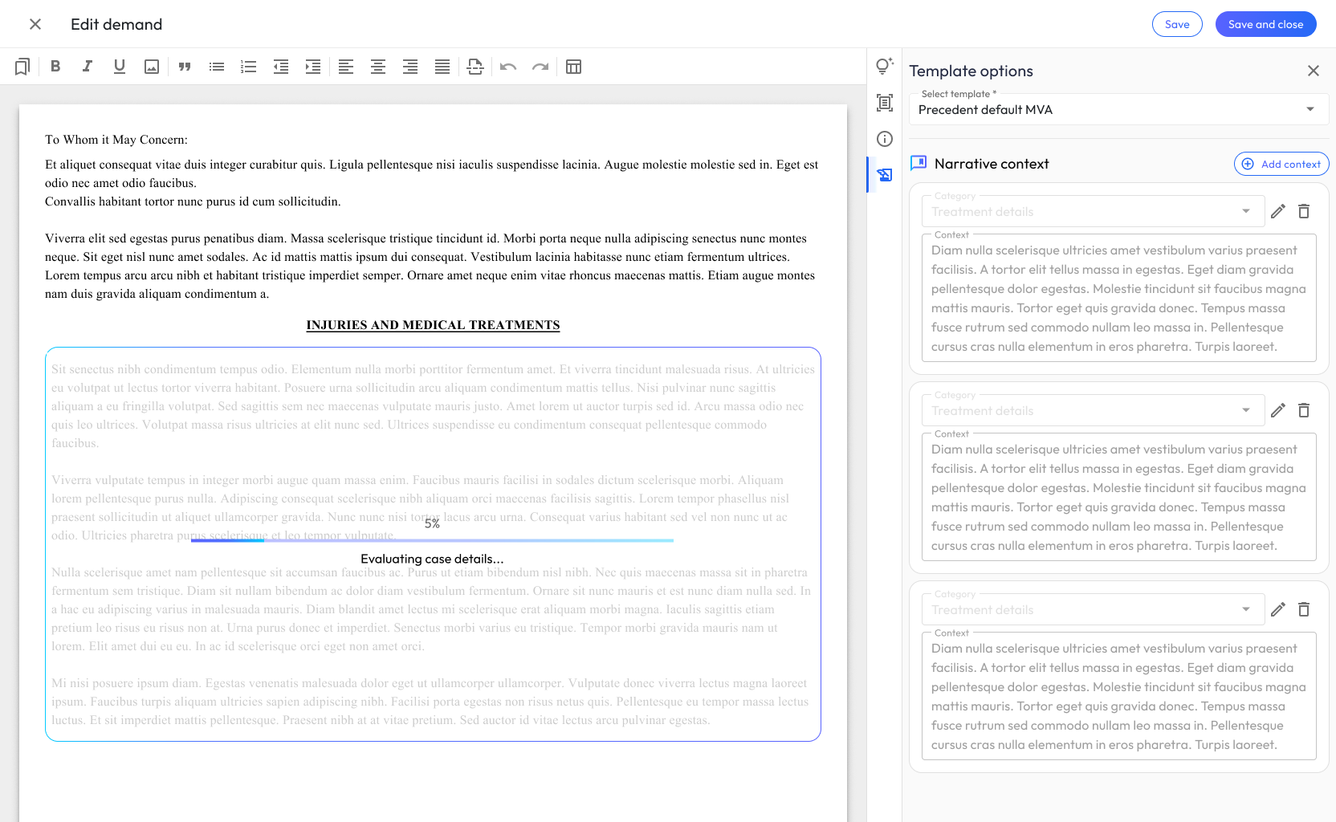Click the 'Convallis habitant tortor' sentence
The height and width of the screenshot is (822, 1336).
click(x=193, y=201)
